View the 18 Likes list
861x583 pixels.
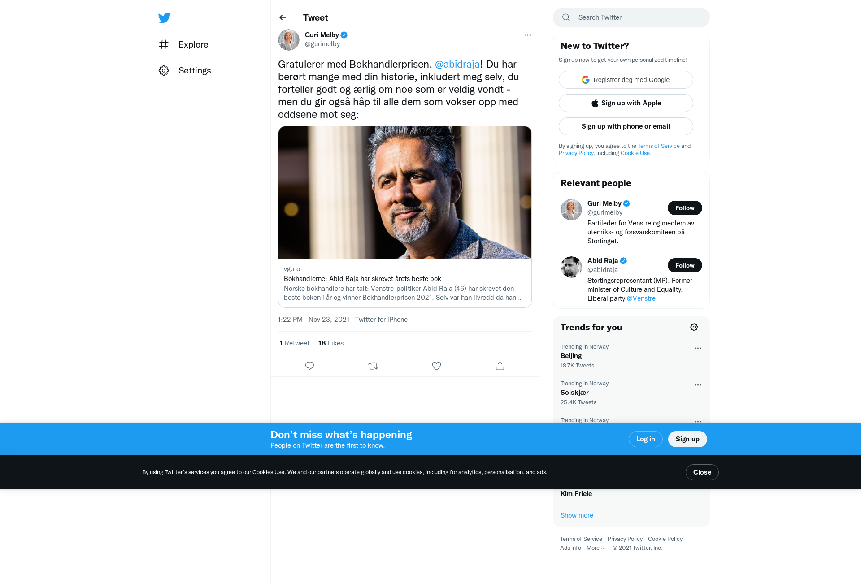click(331, 343)
